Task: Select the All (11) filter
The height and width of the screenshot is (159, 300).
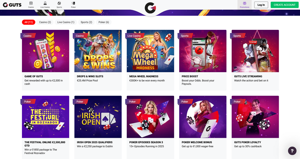Action: (x=29, y=22)
